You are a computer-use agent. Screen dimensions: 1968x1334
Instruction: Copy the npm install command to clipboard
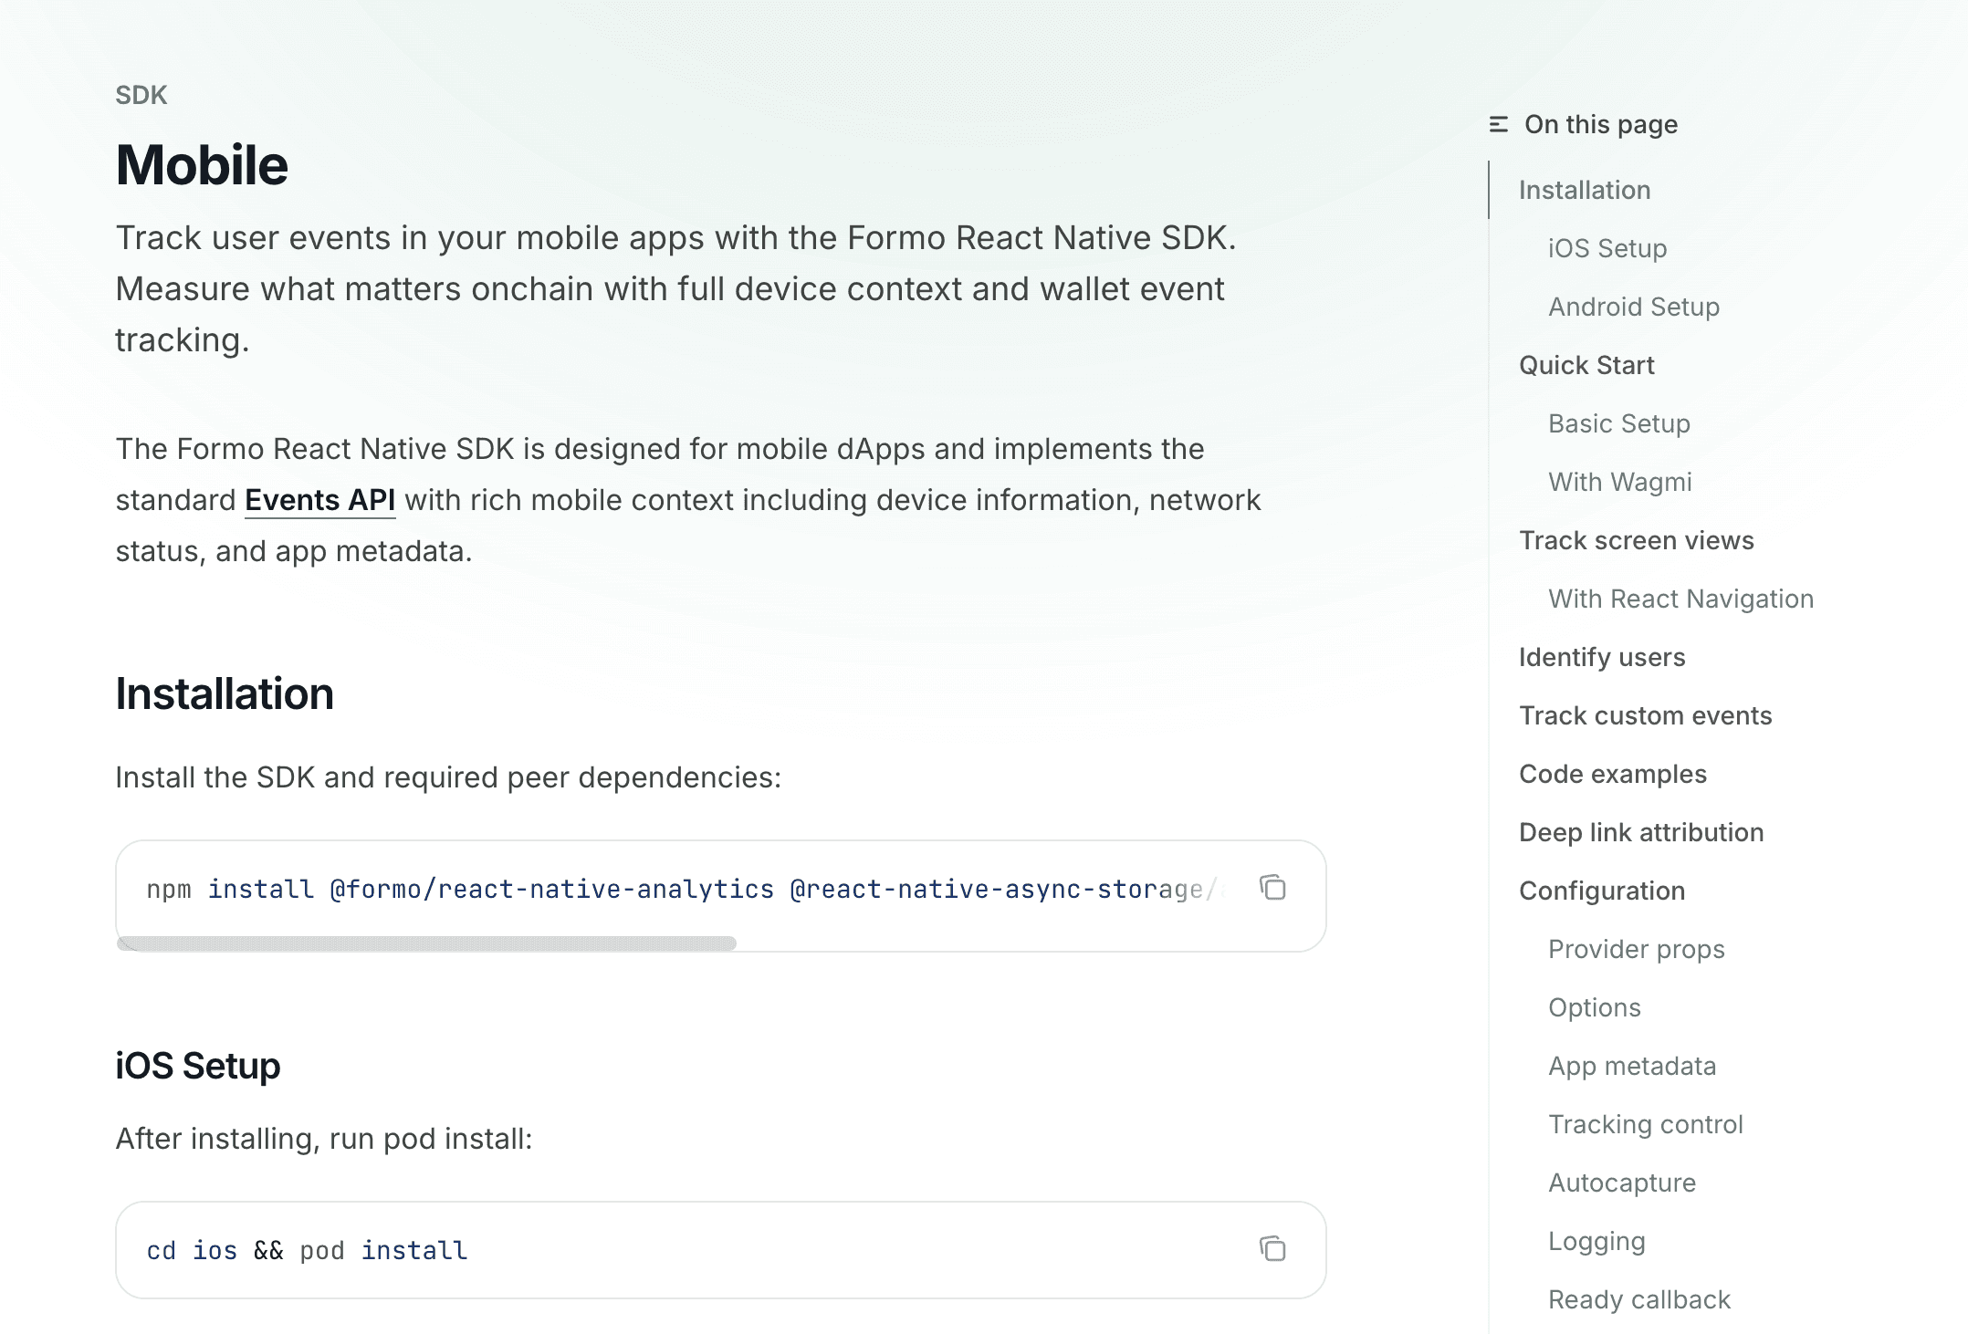pyautogui.click(x=1272, y=888)
